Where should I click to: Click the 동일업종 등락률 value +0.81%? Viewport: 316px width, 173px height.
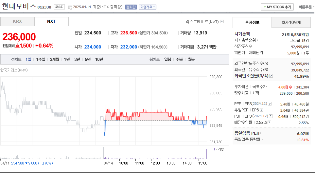pyautogui.click(x=302, y=140)
